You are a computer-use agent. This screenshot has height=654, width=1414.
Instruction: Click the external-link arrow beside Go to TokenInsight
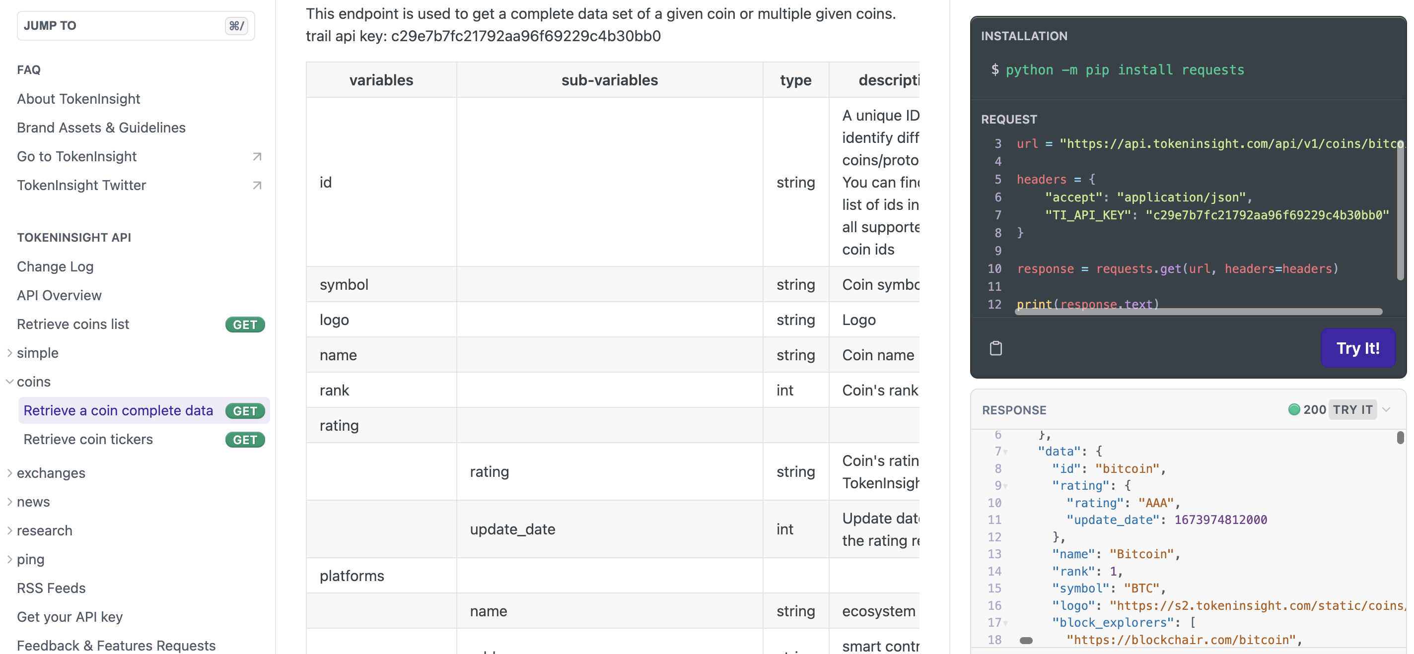point(257,157)
